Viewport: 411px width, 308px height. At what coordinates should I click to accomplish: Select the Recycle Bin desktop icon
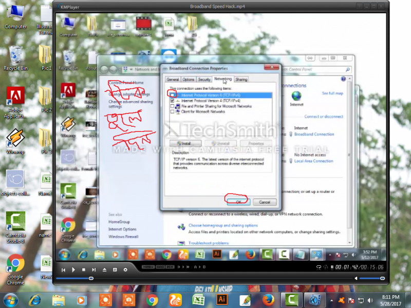coord(15,58)
